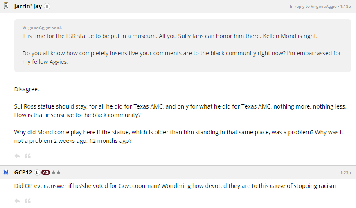Reply to Jarrin' Jay's post using arrow icon

(x=17, y=156)
